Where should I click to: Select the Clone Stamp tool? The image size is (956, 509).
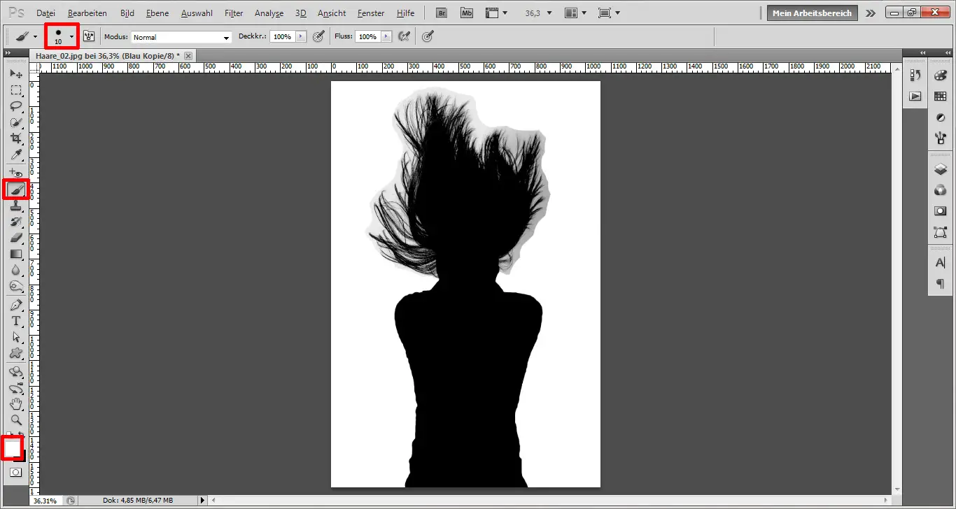(x=16, y=205)
